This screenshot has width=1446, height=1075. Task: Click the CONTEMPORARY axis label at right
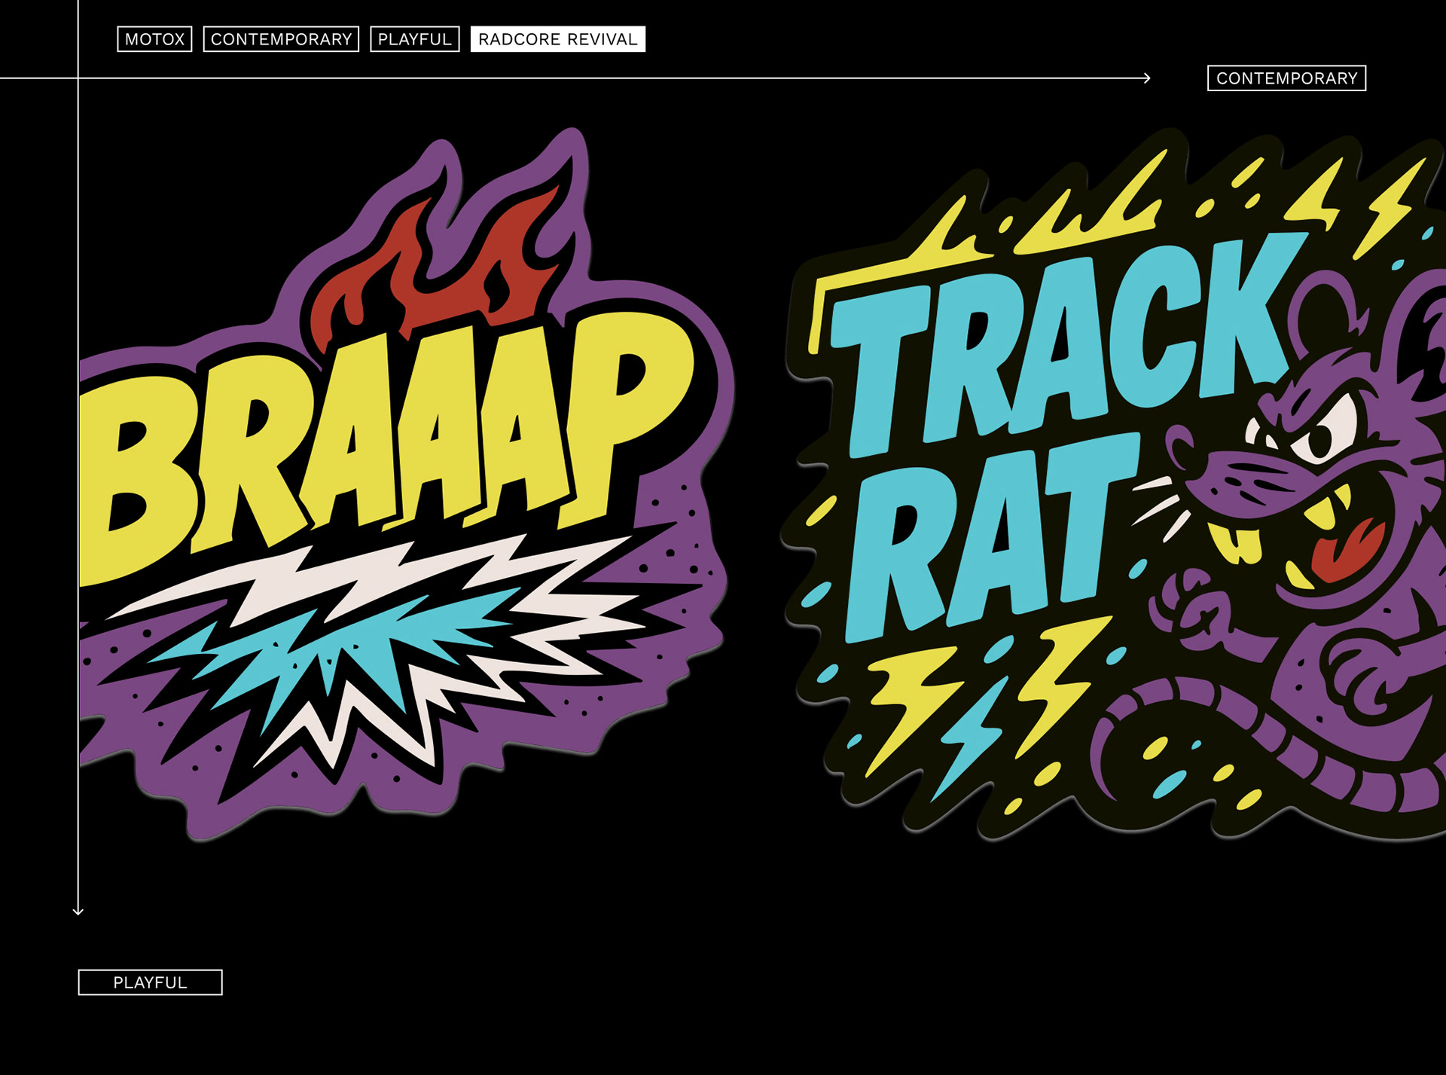click(x=1286, y=78)
